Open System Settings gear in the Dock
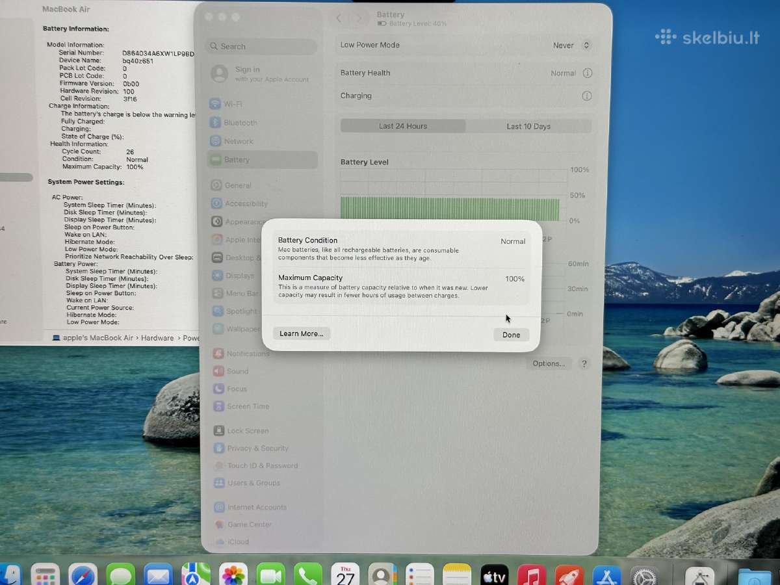 [645, 577]
